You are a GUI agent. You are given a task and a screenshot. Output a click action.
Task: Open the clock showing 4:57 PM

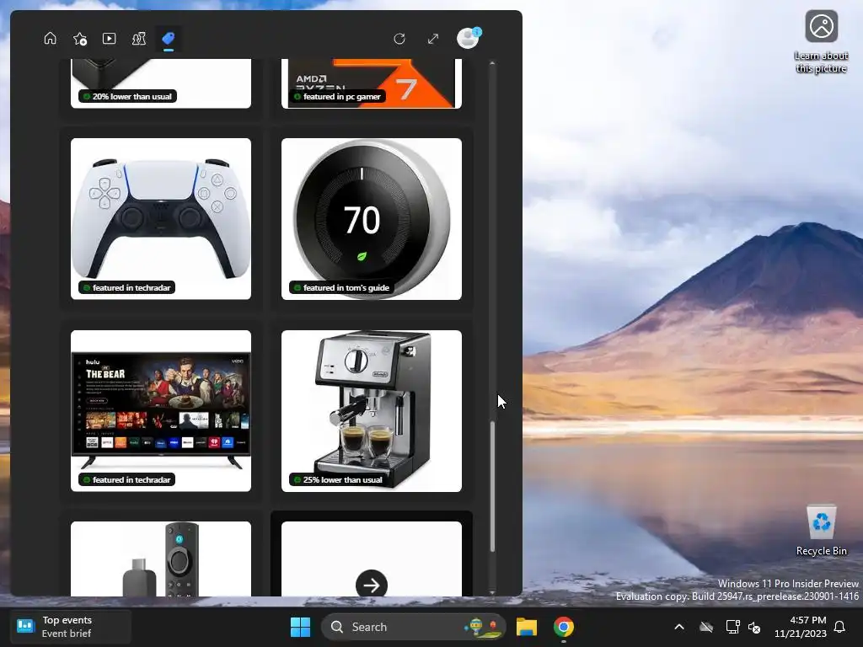point(801,627)
